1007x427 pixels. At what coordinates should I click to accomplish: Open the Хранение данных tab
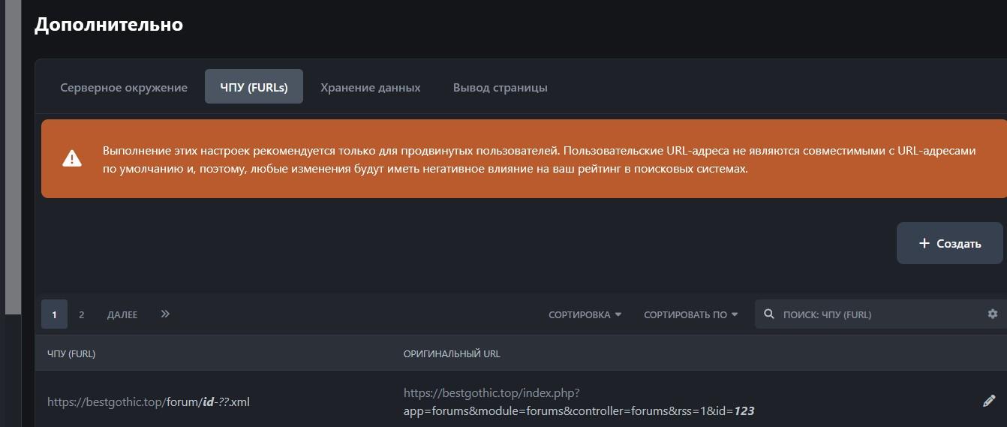click(370, 87)
